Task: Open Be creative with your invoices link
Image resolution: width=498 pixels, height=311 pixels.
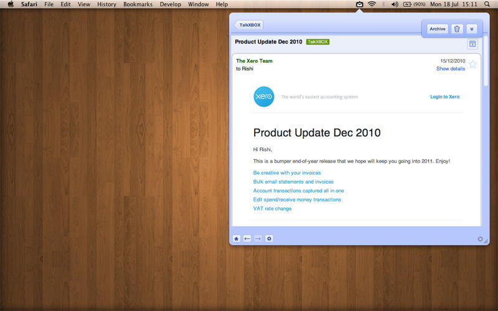Action: 287,173
